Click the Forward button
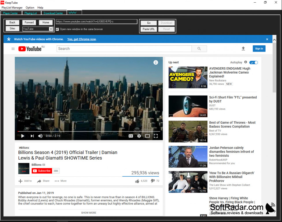This screenshot has width=282, height=222. [x=29, y=22]
